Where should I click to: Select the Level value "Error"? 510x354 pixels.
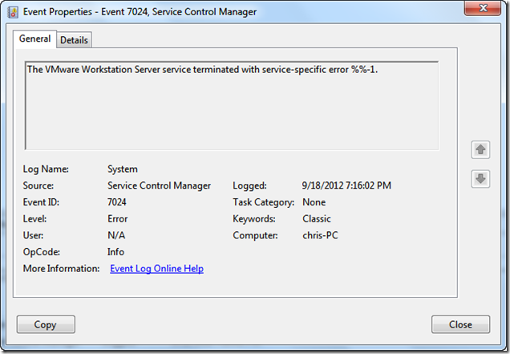[x=117, y=218]
